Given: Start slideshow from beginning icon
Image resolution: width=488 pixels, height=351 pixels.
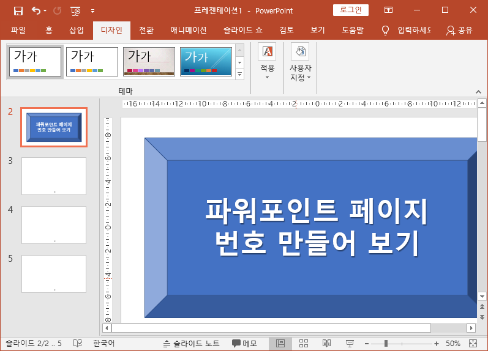Looking at the screenshot, I should click(76, 11).
